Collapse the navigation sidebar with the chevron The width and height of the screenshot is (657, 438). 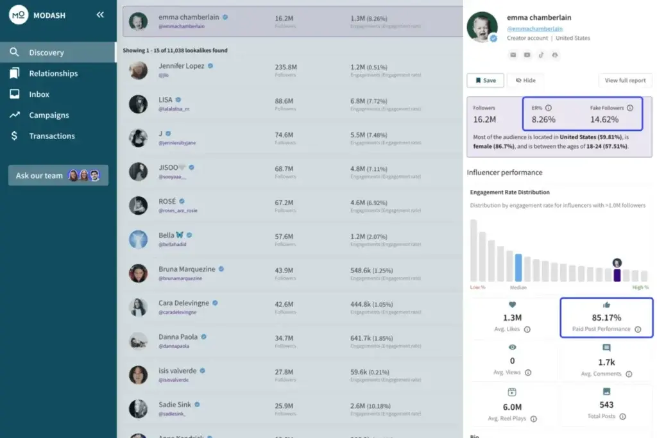(x=100, y=15)
